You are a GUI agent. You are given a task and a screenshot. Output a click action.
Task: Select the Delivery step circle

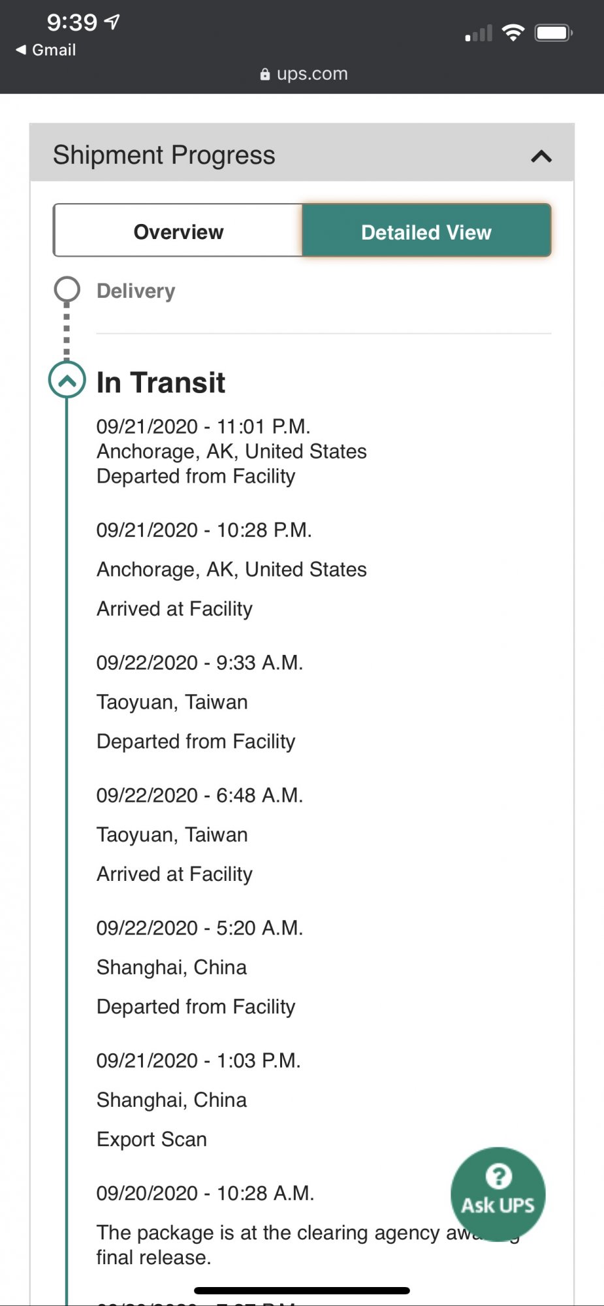coord(67,289)
